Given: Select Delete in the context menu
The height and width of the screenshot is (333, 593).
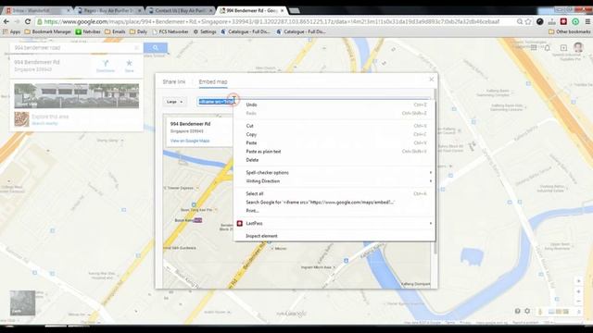Looking at the screenshot, I should [x=334, y=160].
